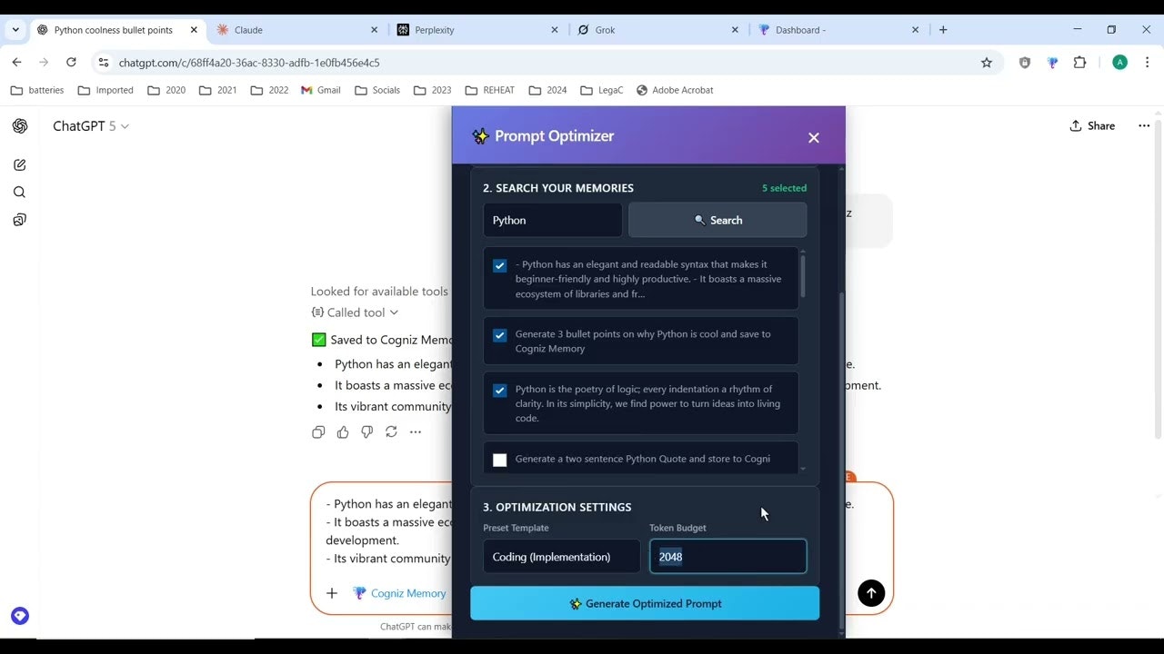Click the Cogniz Memory button in composer

(399, 593)
